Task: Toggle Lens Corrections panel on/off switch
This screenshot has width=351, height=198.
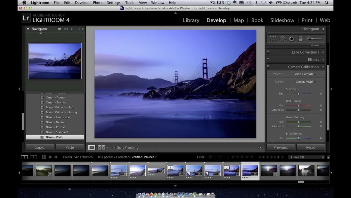Action: coord(268,52)
